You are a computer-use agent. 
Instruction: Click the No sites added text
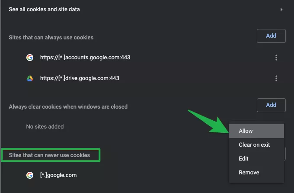coord(45,127)
